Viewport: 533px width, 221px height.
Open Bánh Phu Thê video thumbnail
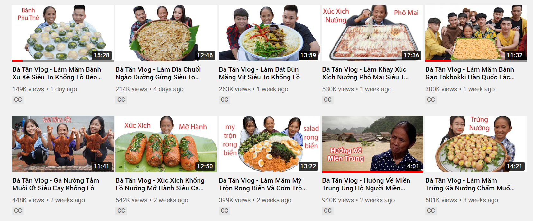(63, 33)
